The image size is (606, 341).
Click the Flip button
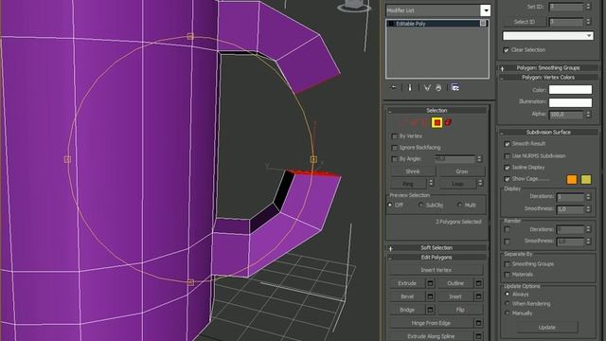(x=460, y=310)
